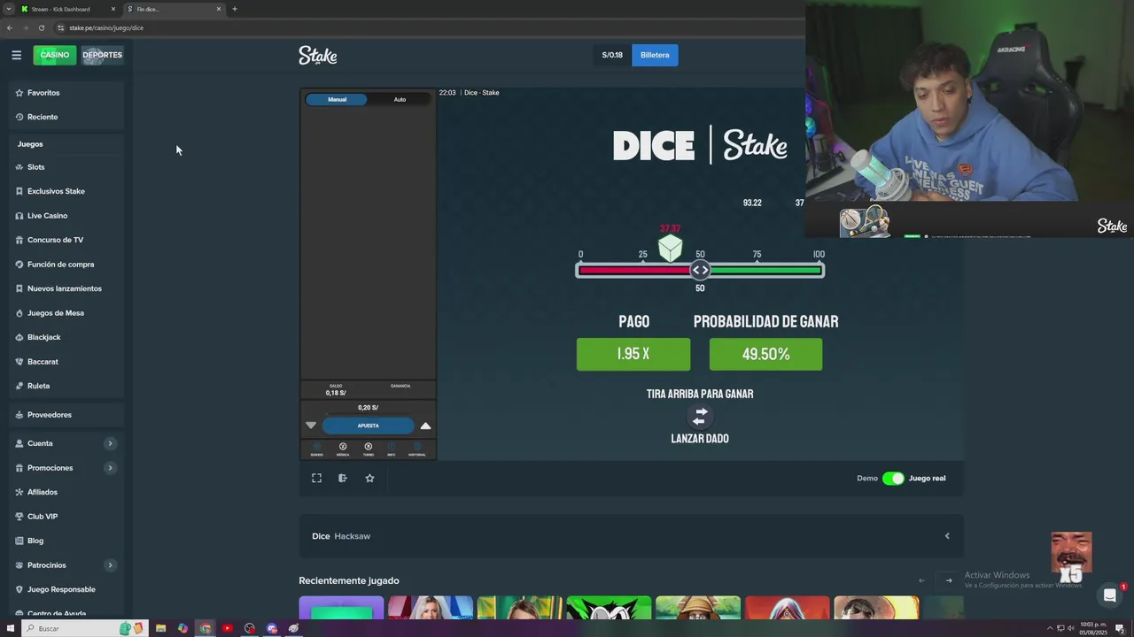Click the dice slider handle at 50
The image size is (1134, 637).
click(700, 270)
